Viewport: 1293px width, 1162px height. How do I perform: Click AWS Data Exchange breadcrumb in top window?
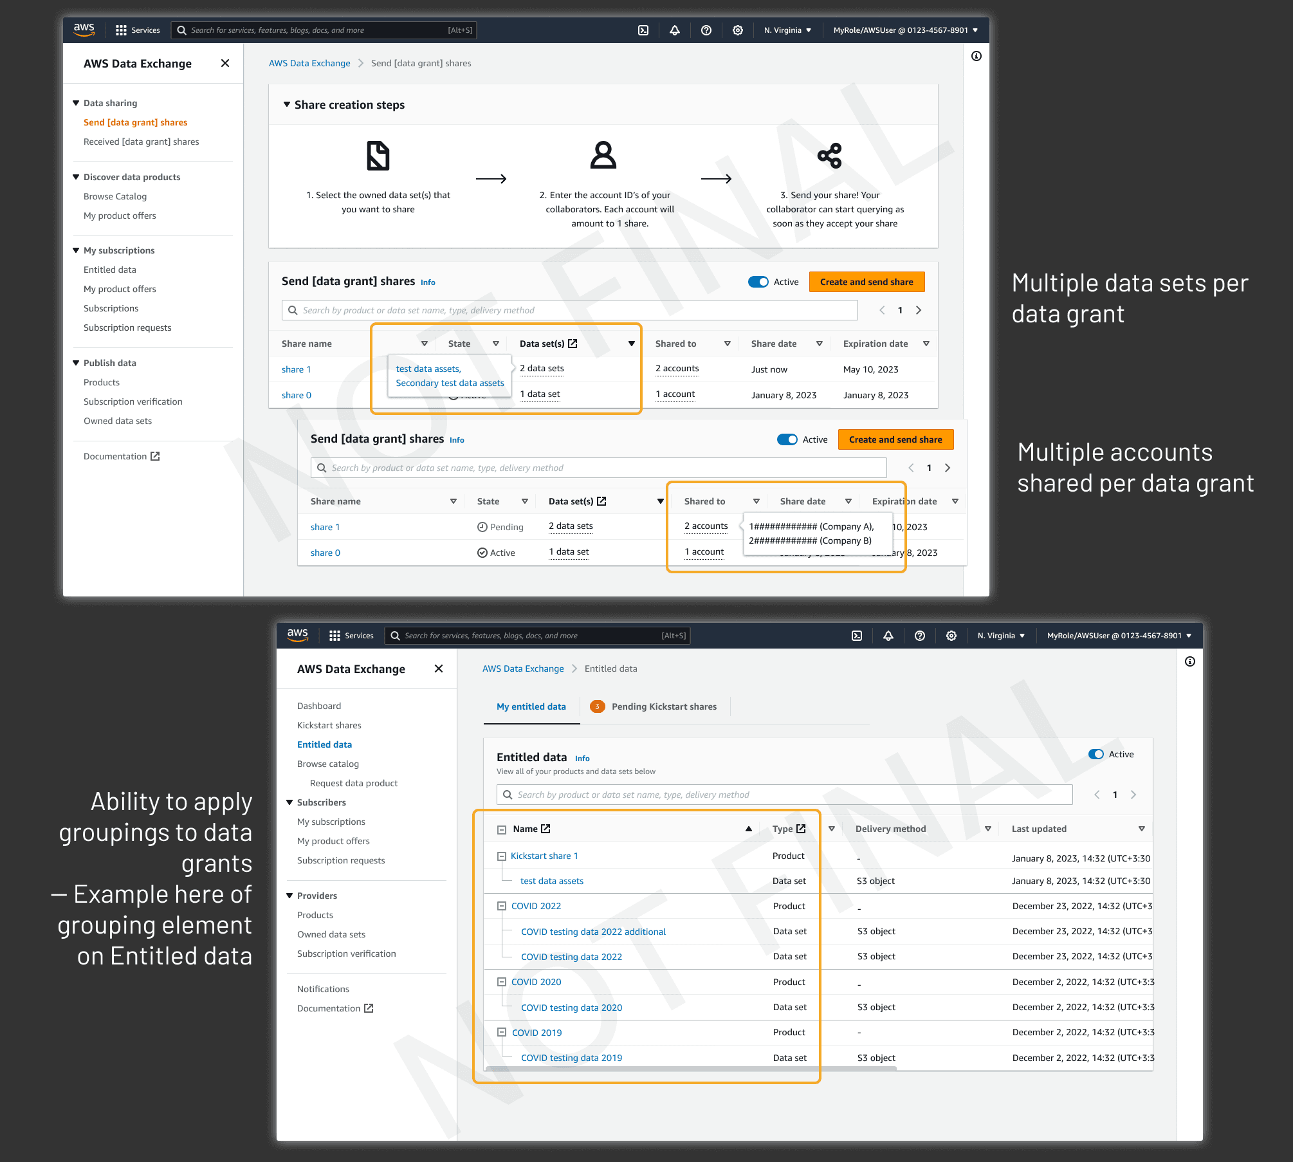click(x=309, y=63)
